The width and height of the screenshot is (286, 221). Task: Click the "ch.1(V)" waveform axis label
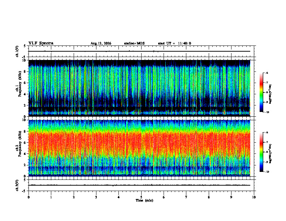point(17,51)
